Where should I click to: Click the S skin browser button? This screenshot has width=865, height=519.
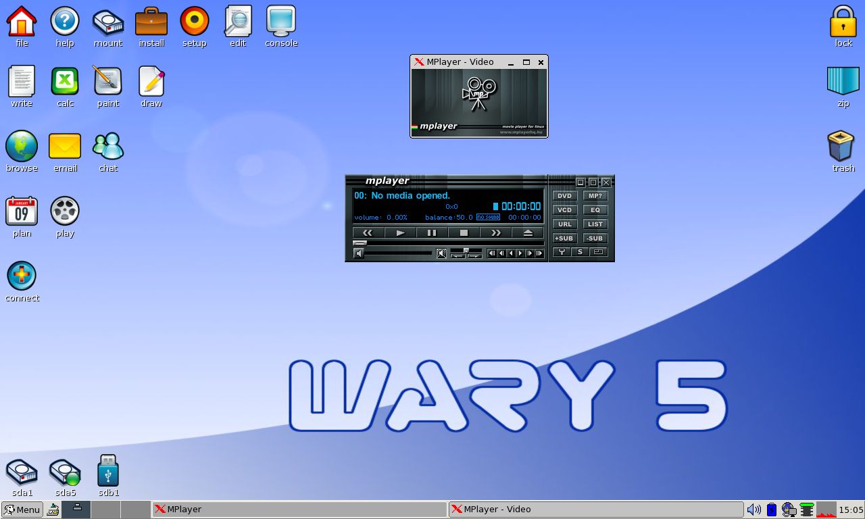pyautogui.click(x=580, y=252)
